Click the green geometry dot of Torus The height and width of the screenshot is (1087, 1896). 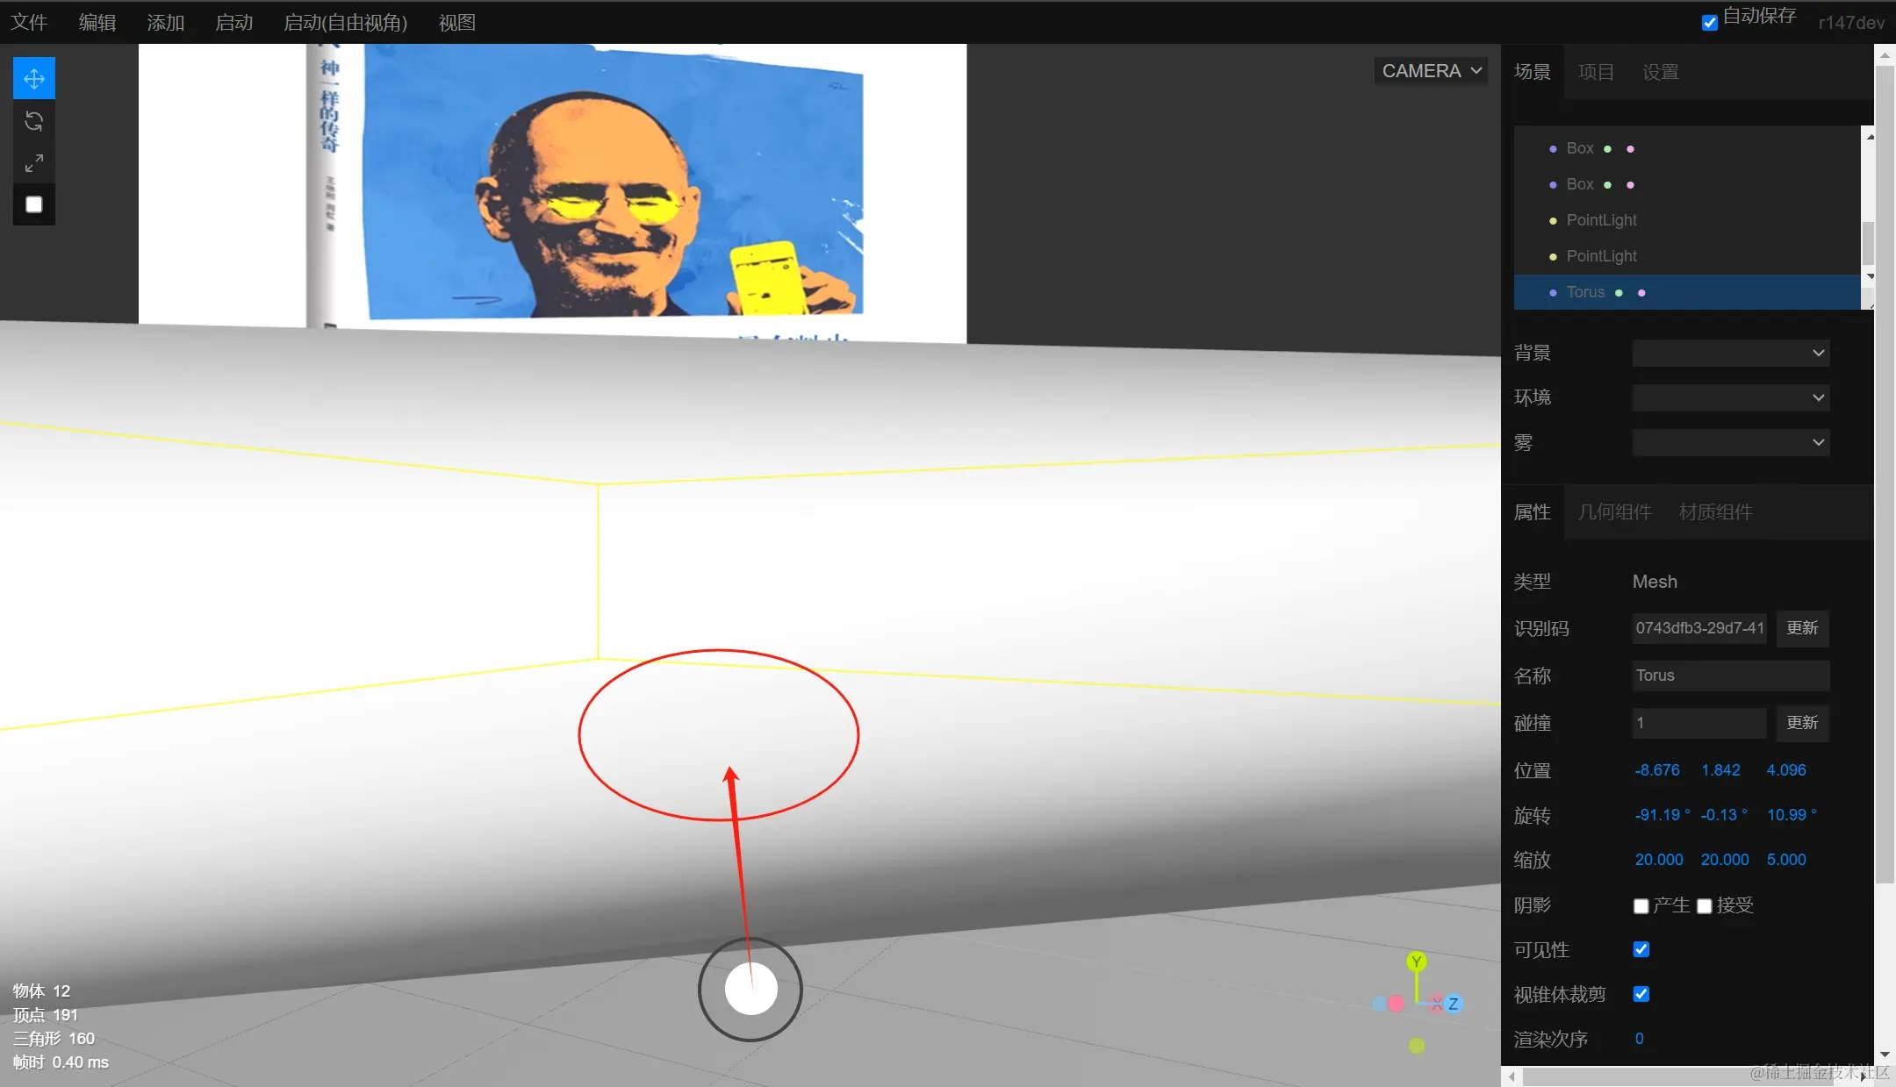(1619, 293)
